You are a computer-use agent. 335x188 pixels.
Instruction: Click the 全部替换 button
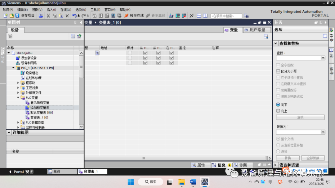[313, 158]
